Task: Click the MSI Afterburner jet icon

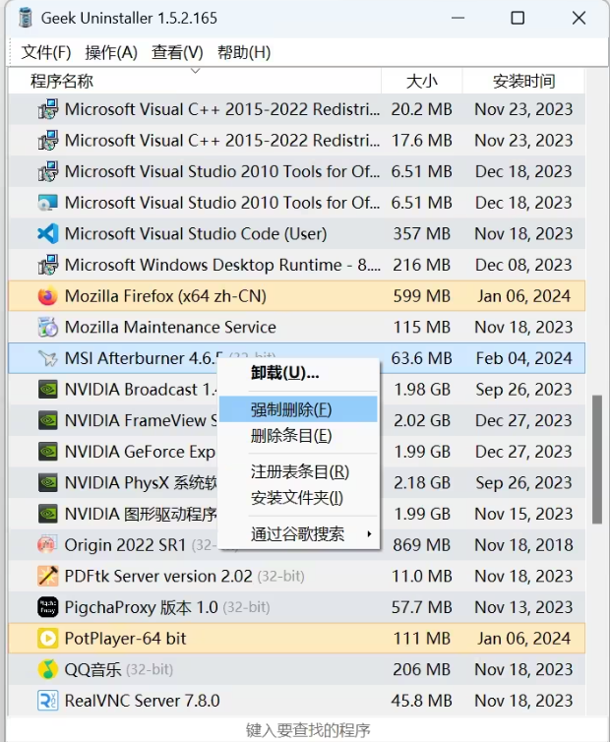Action: coord(48,358)
